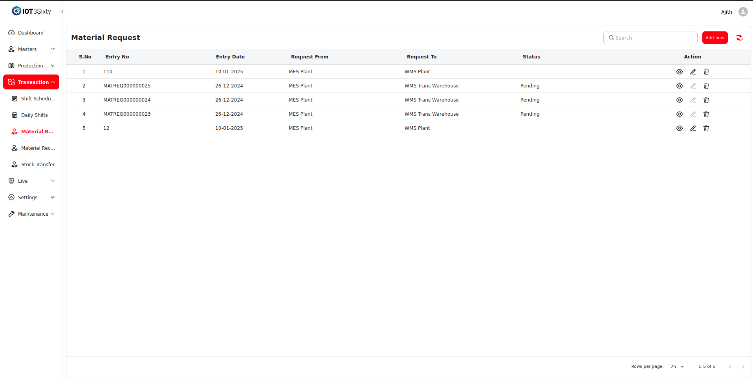View details of MATREQ000000024 via eye icon
The image size is (753, 380).
(679, 100)
